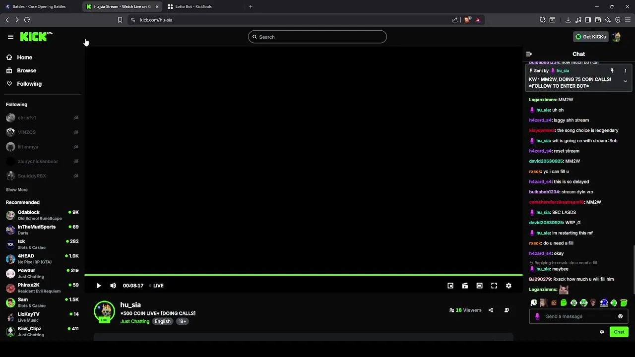Open the pinned message three-dot menu

pos(625,71)
